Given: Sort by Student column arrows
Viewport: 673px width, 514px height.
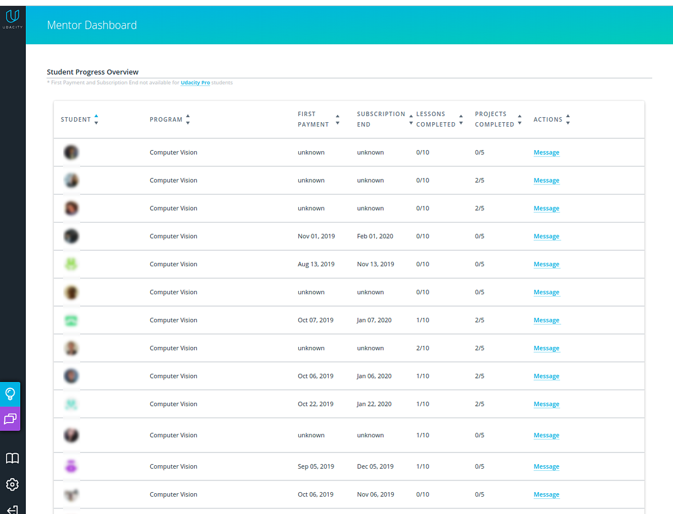Looking at the screenshot, I should tap(96, 119).
